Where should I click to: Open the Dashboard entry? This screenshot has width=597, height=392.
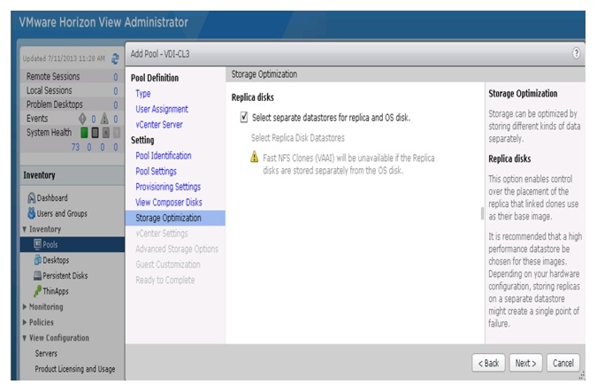point(52,197)
